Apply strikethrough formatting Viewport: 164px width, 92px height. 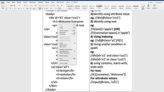coord(19,8)
